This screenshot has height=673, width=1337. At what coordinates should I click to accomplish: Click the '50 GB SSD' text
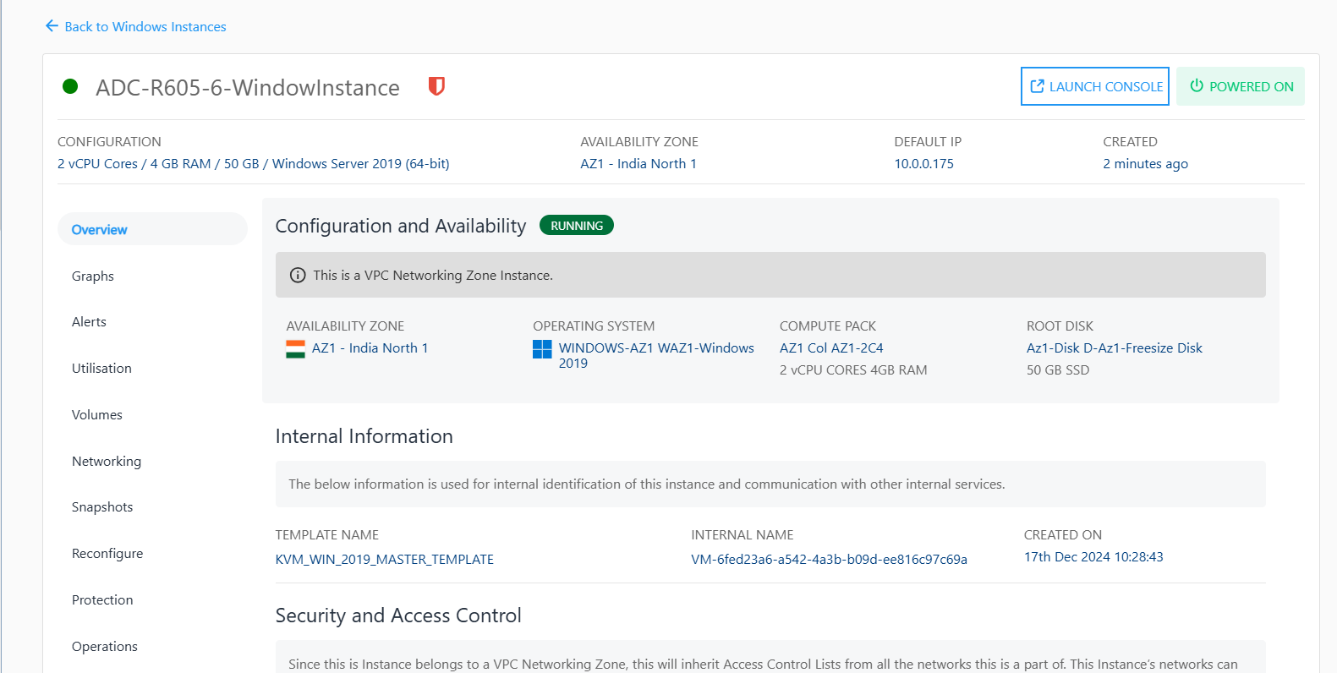coord(1058,370)
